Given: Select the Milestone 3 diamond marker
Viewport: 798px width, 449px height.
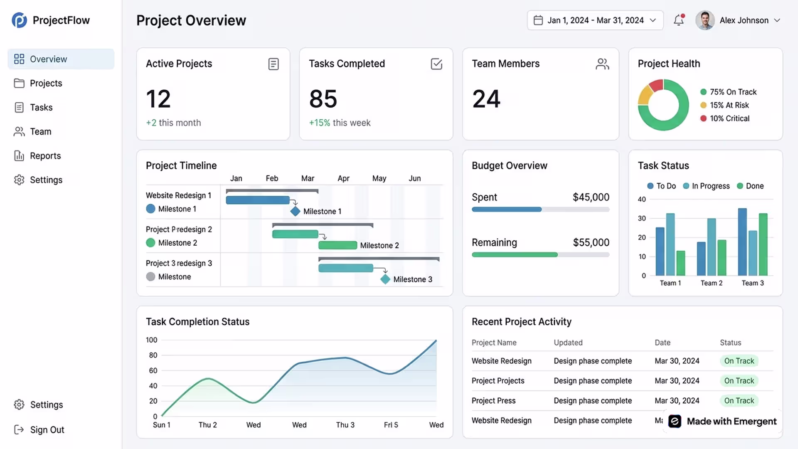Looking at the screenshot, I should pos(385,279).
